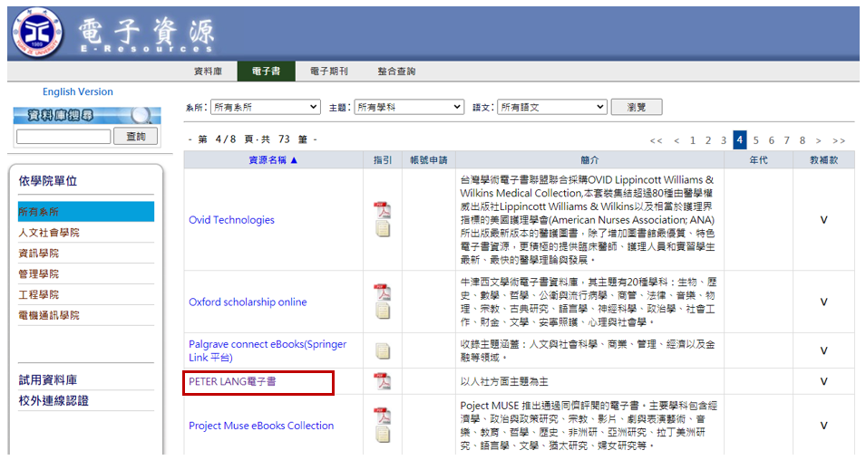Go to page 5

pos(756,140)
